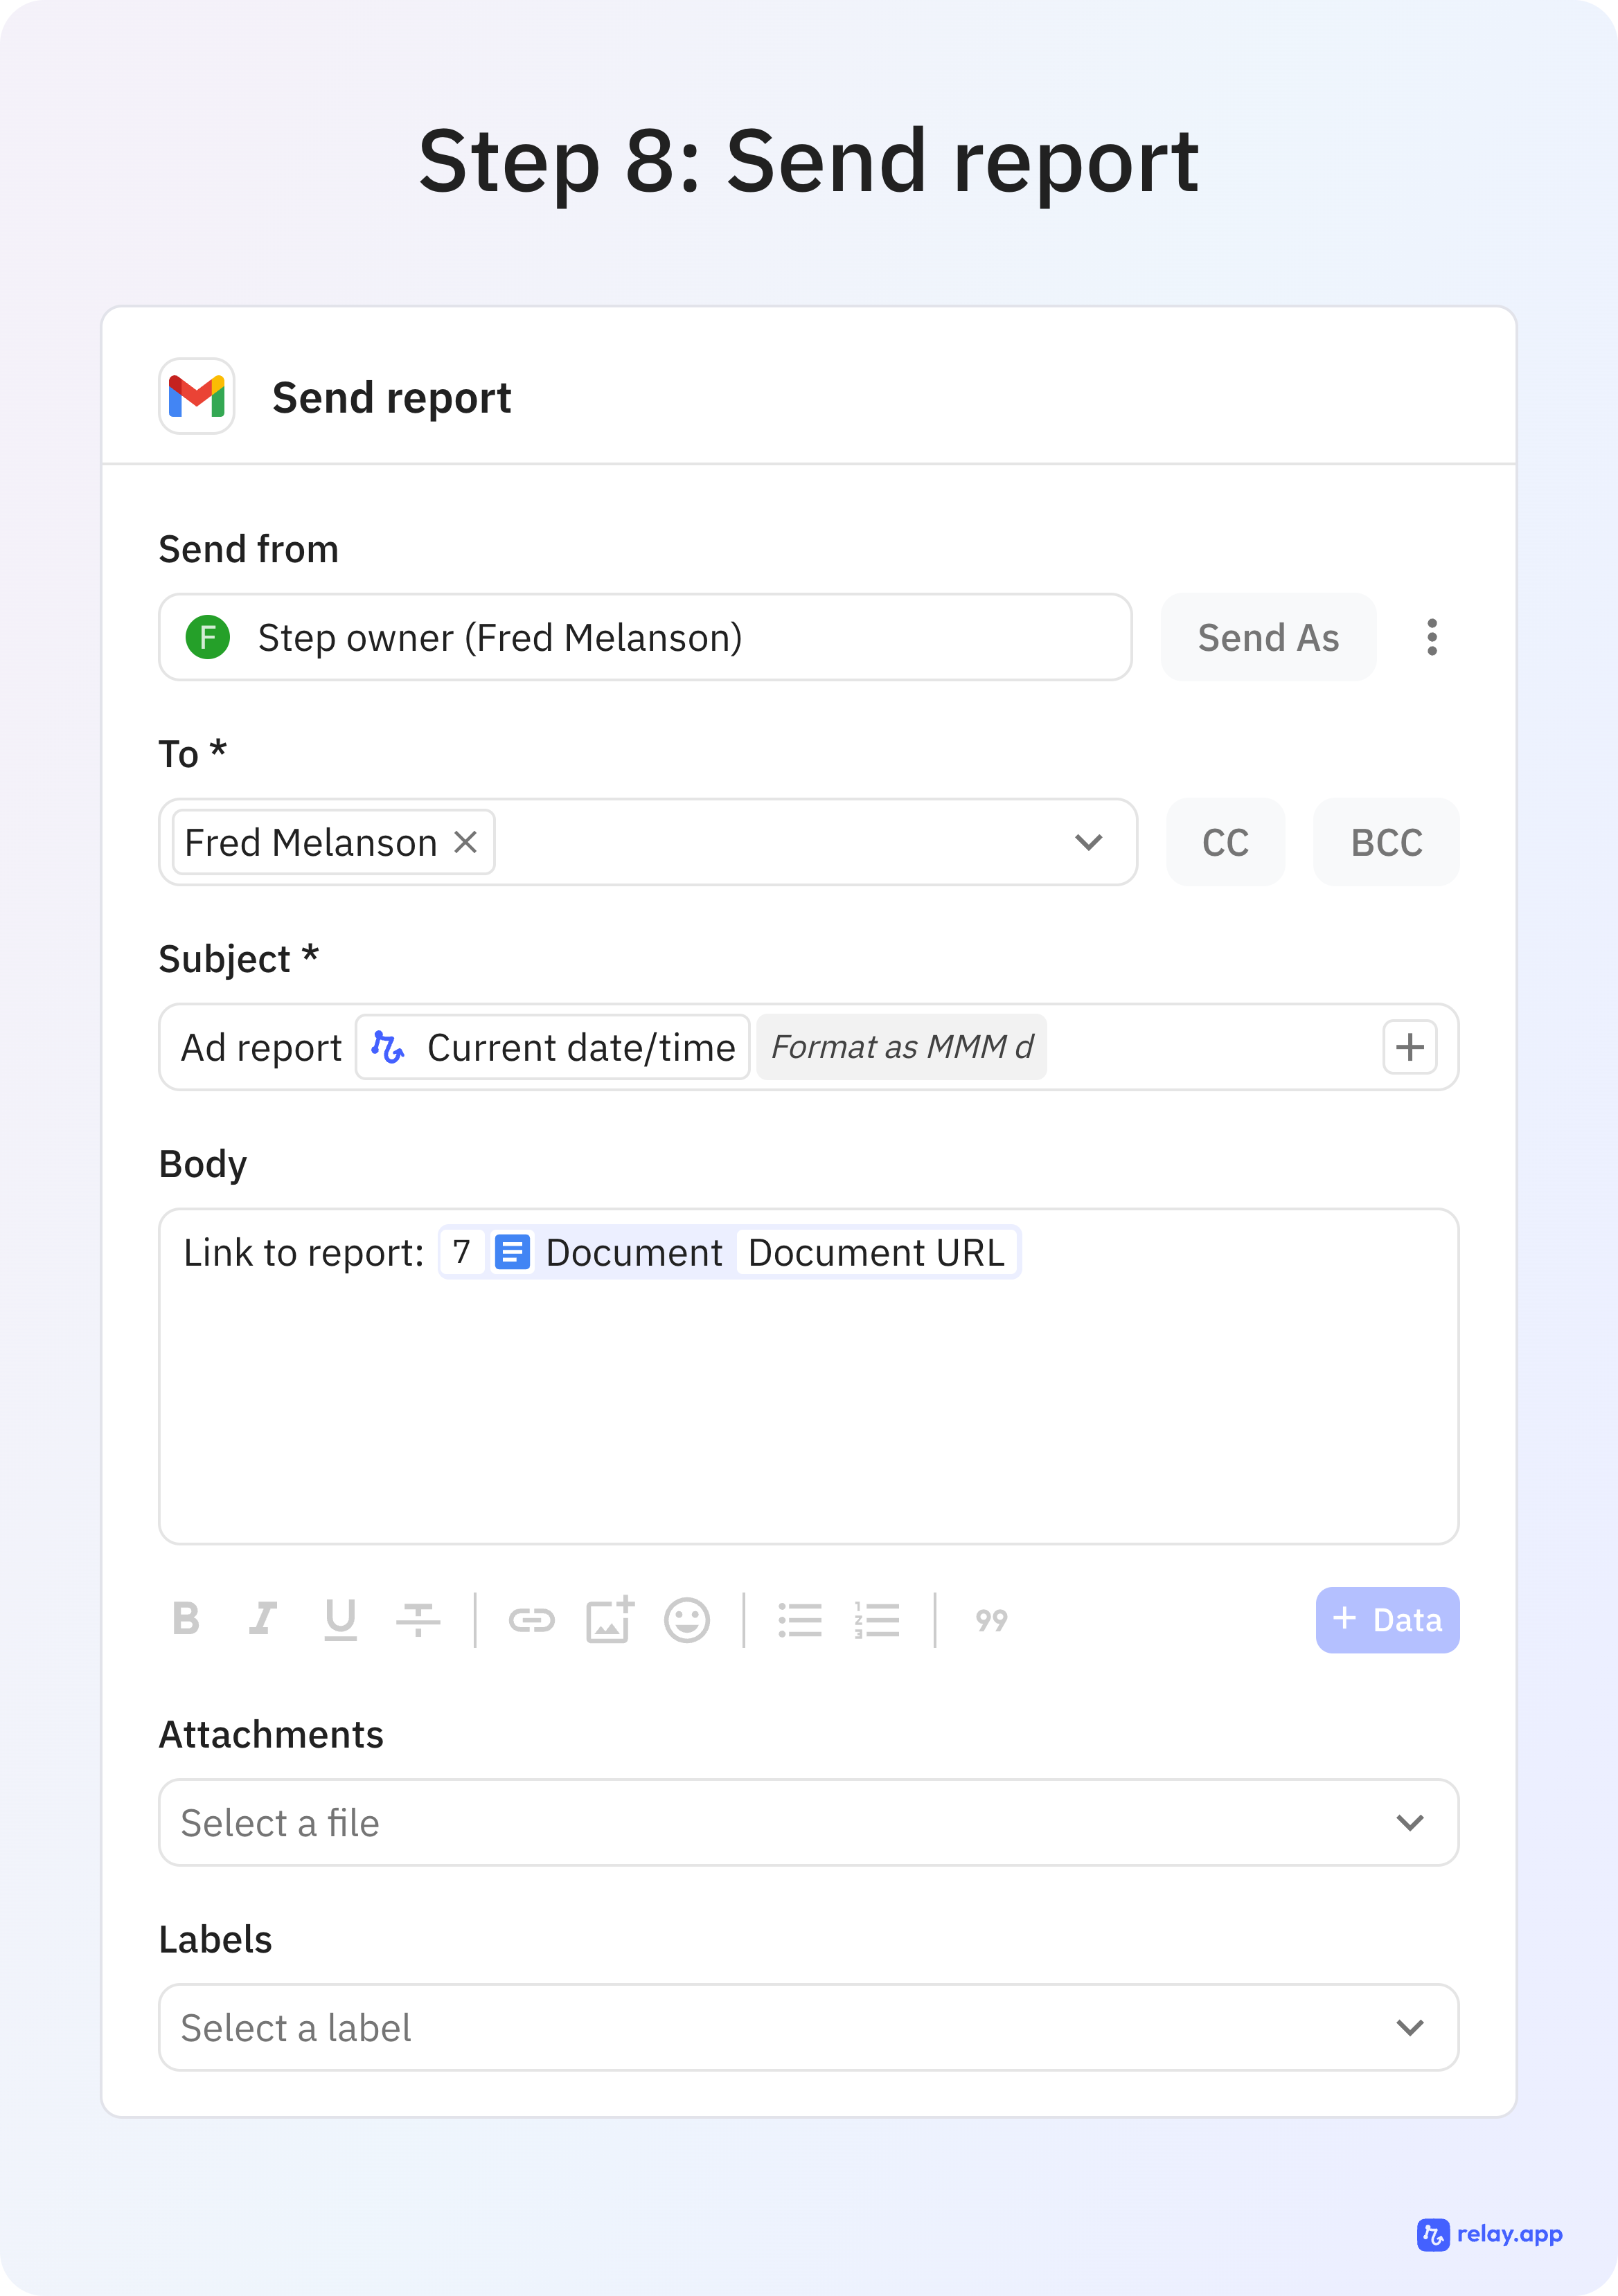Open the three-dot options menu
Screen dimensions: 1618x2296
click(x=1432, y=637)
